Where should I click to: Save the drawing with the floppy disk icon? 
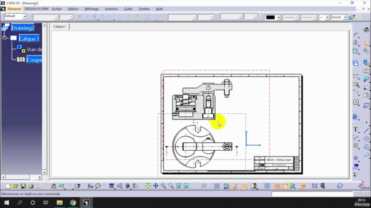click(x=23, y=186)
